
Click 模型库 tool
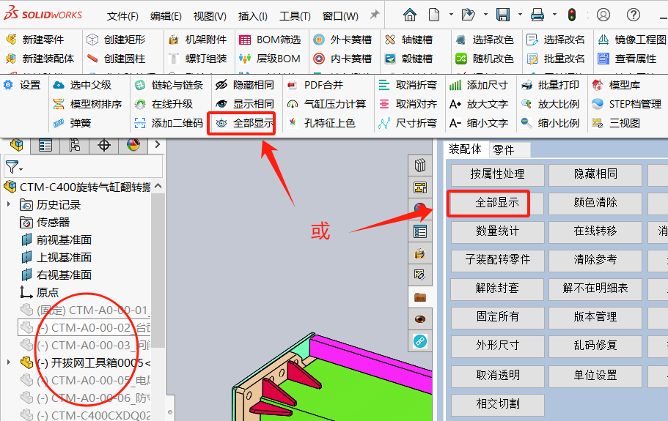[616, 85]
